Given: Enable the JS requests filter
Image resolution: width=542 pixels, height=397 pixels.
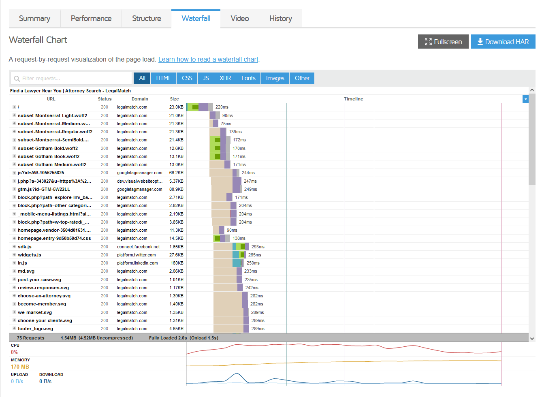Looking at the screenshot, I should coord(206,78).
